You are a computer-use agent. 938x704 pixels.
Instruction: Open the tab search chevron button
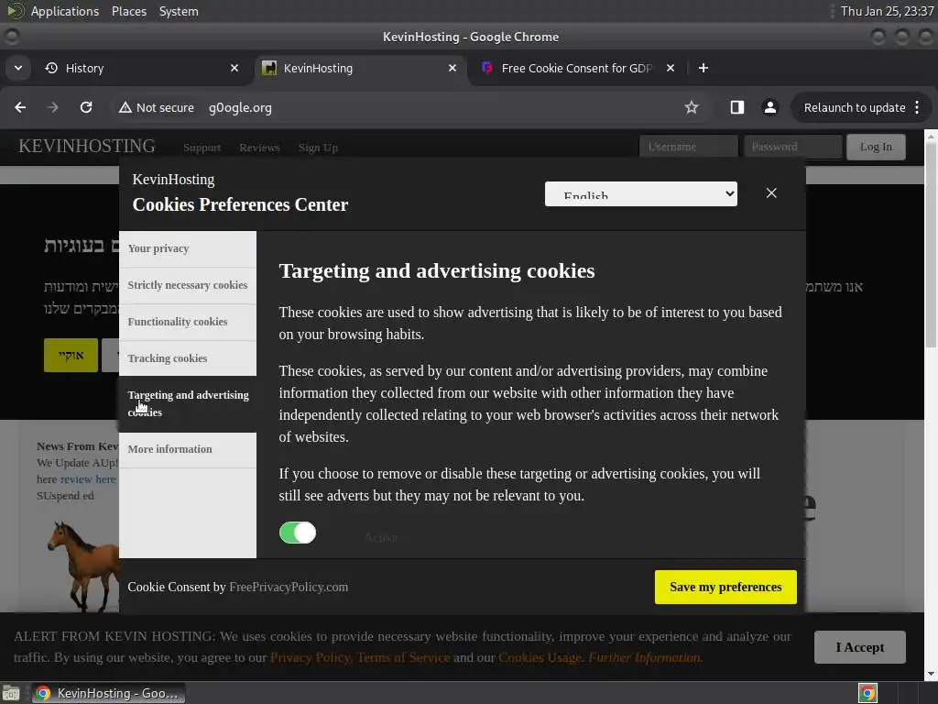pyautogui.click(x=18, y=68)
